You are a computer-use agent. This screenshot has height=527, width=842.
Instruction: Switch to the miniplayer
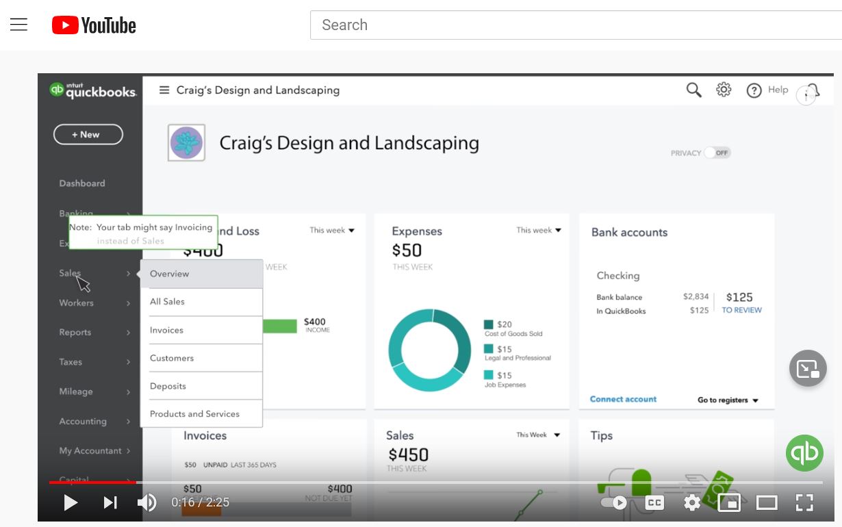tap(729, 503)
